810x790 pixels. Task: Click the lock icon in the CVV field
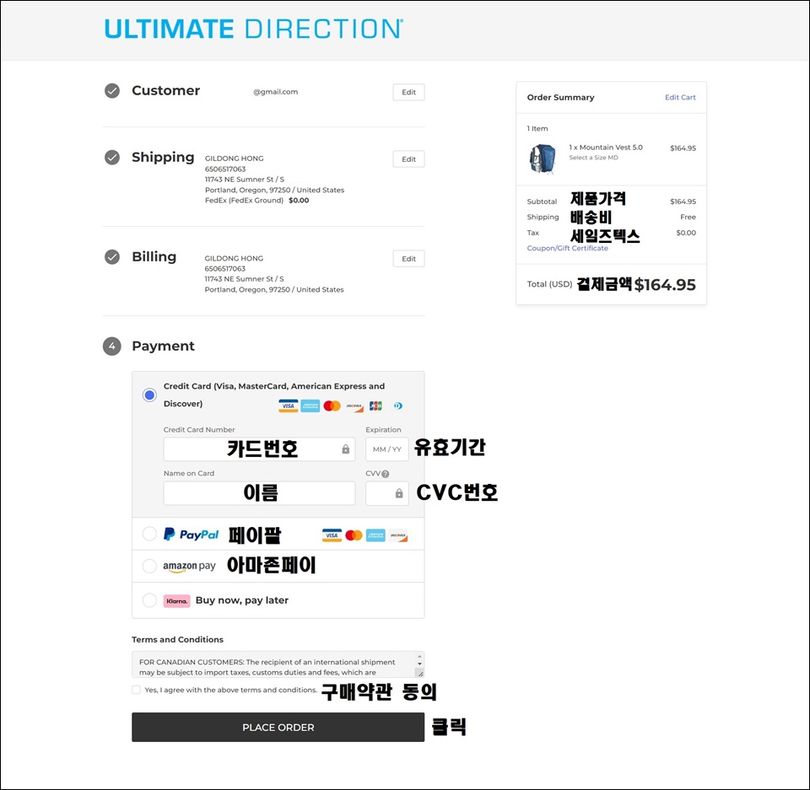pos(399,493)
